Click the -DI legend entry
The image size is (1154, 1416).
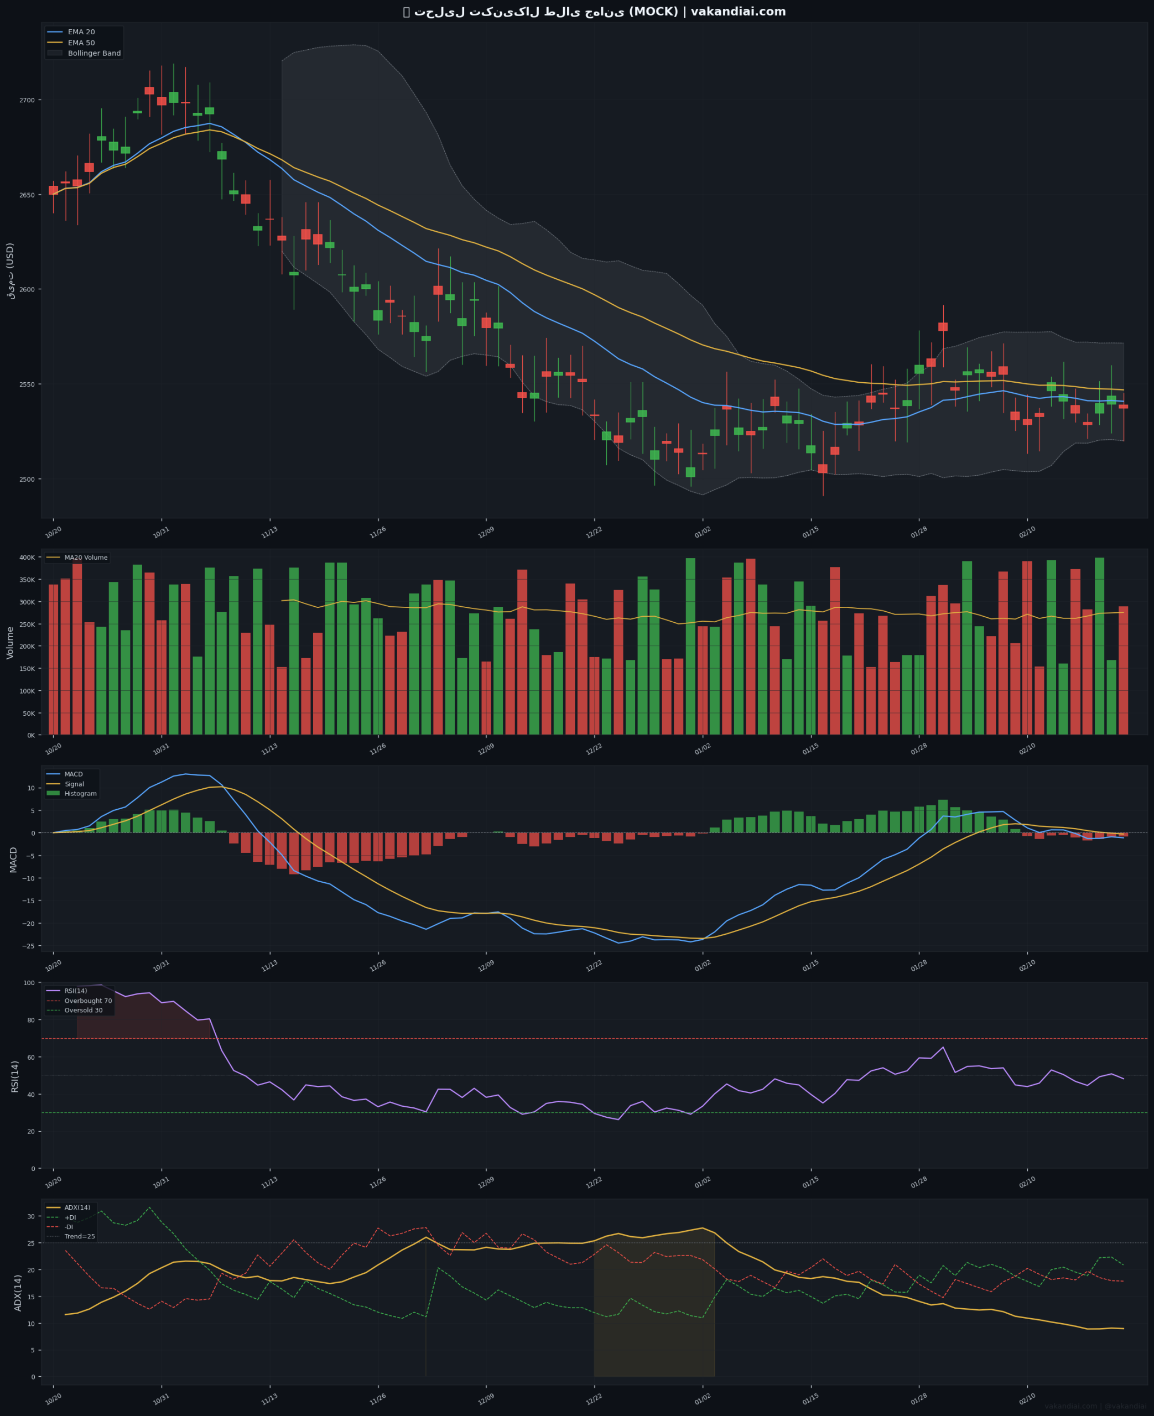click(60, 1227)
